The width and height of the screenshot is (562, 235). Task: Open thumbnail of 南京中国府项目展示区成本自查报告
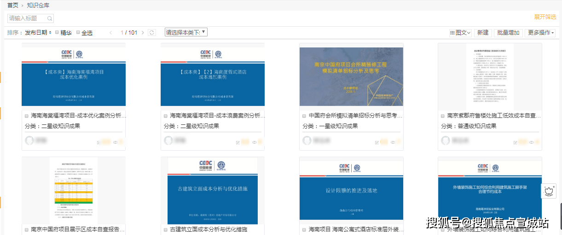pos(74,191)
